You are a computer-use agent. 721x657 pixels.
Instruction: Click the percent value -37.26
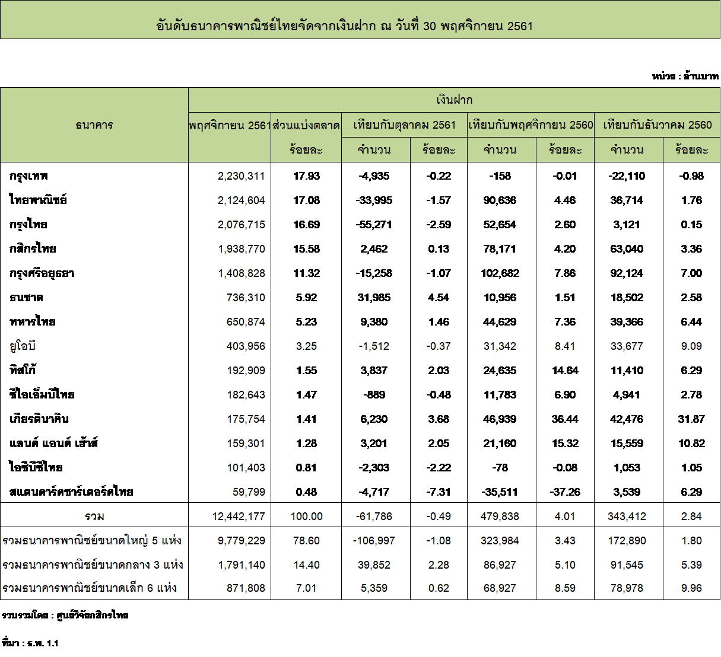click(565, 492)
